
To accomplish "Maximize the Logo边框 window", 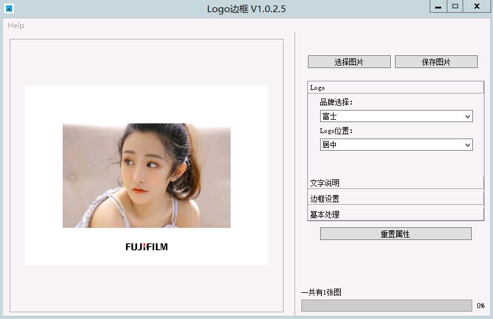I will click(455, 7).
